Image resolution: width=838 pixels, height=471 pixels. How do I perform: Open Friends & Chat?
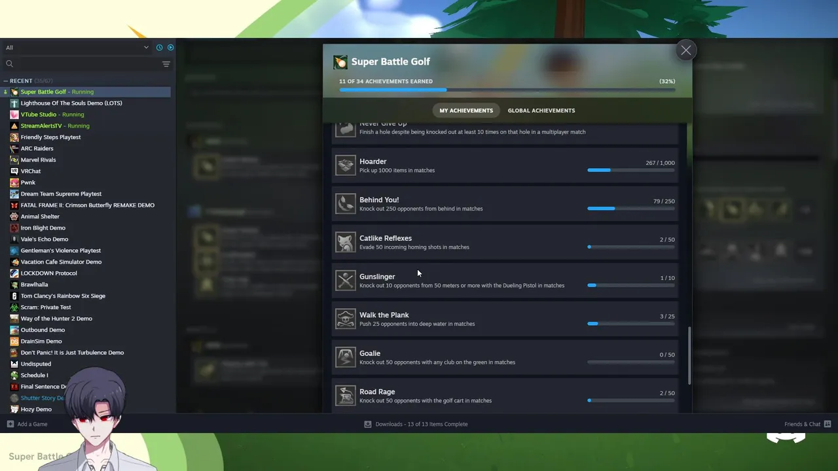(807, 424)
